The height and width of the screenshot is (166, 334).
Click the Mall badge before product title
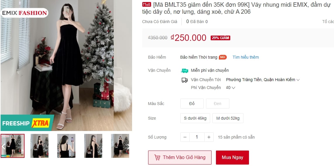[x=147, y=5]
